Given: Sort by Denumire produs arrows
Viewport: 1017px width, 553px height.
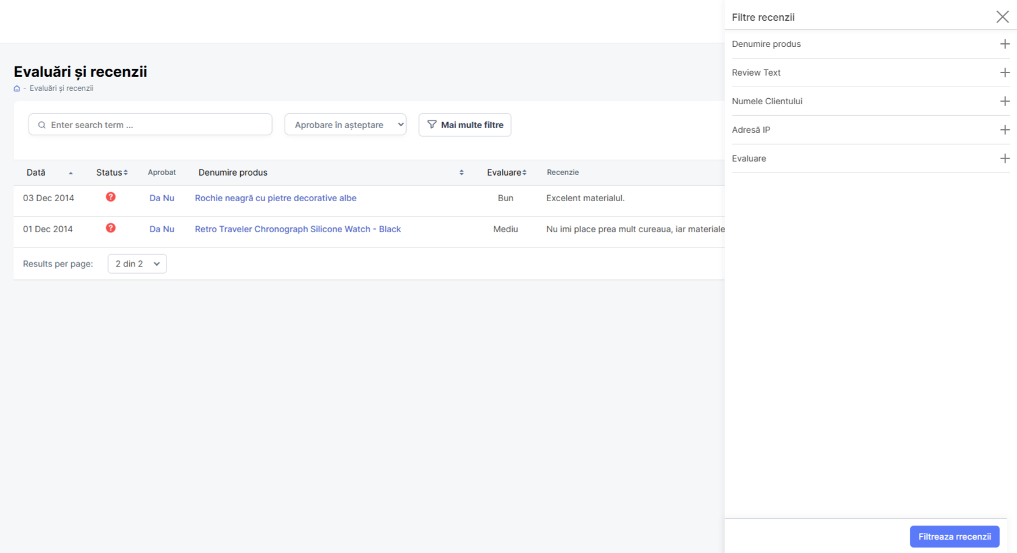Looking at the screenshot, I should (462, 173).
